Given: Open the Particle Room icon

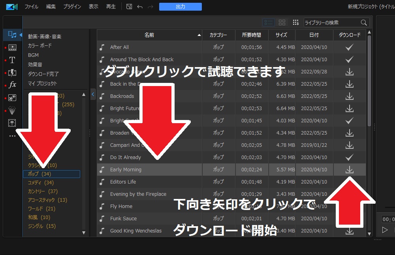Looking at the screenshot, I should (x=12, y=110).
